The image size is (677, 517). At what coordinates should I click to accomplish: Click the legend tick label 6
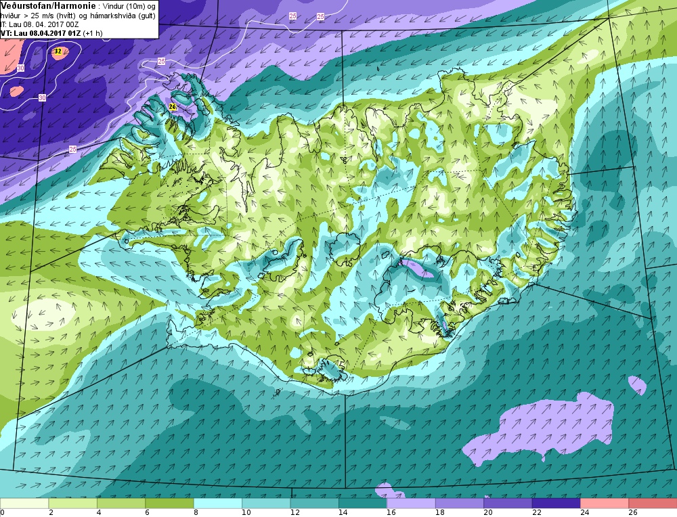(148, 512)
